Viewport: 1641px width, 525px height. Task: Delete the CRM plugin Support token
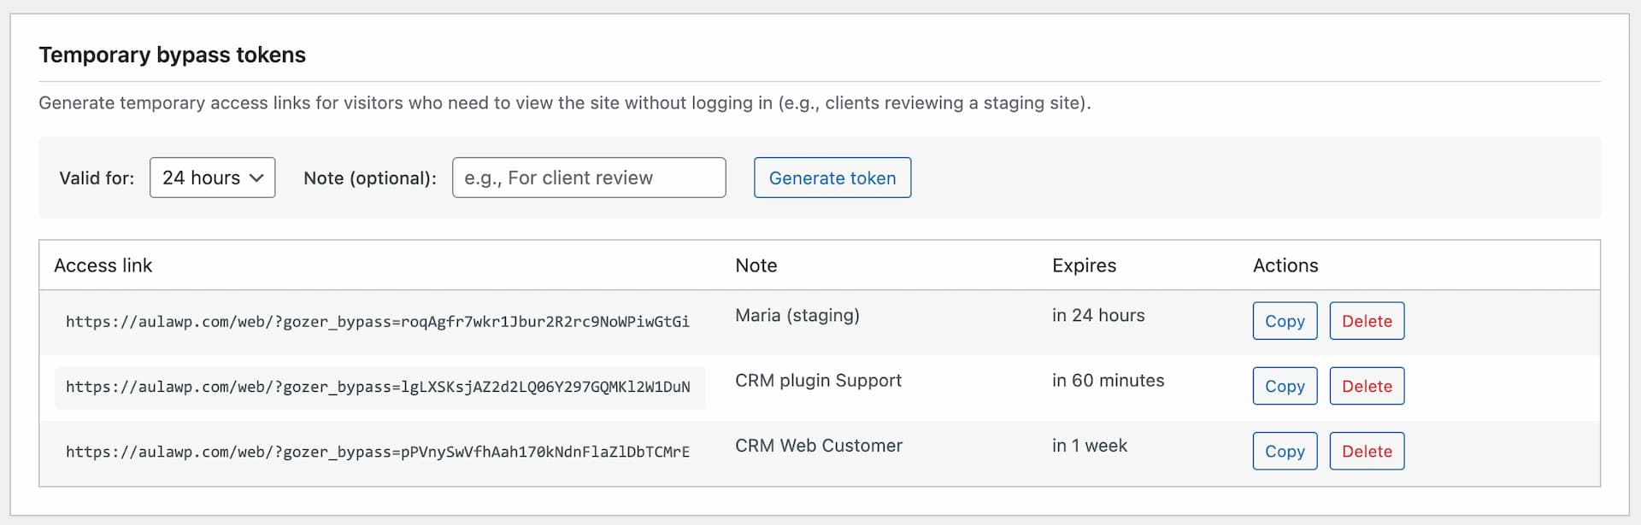[1366, 386]
